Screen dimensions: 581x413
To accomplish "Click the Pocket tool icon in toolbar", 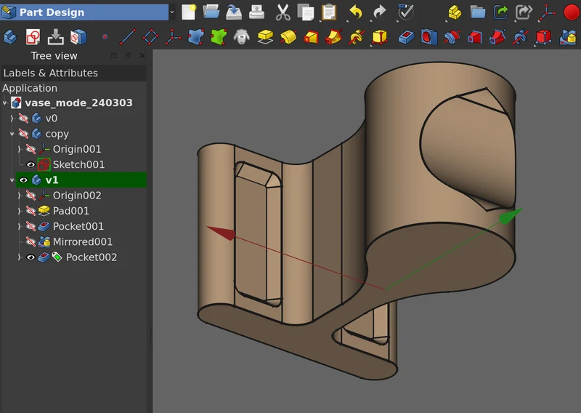I will click(x=407, y=37).
